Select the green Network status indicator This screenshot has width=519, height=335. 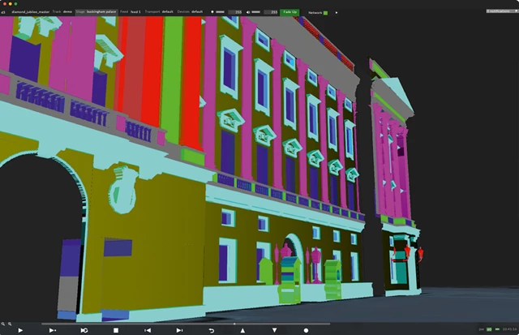coord(326,13)
